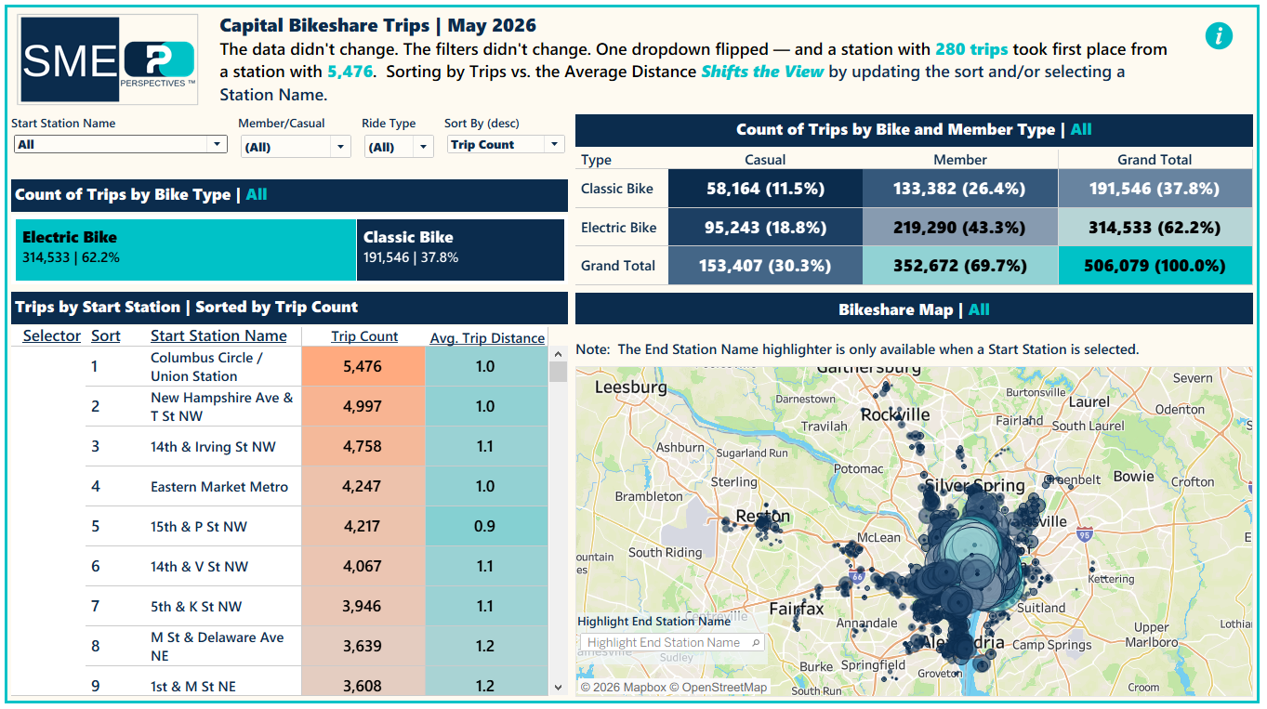Click the 3,639 trip count cell
This screenshot has height=709, width=1267.
363,646
